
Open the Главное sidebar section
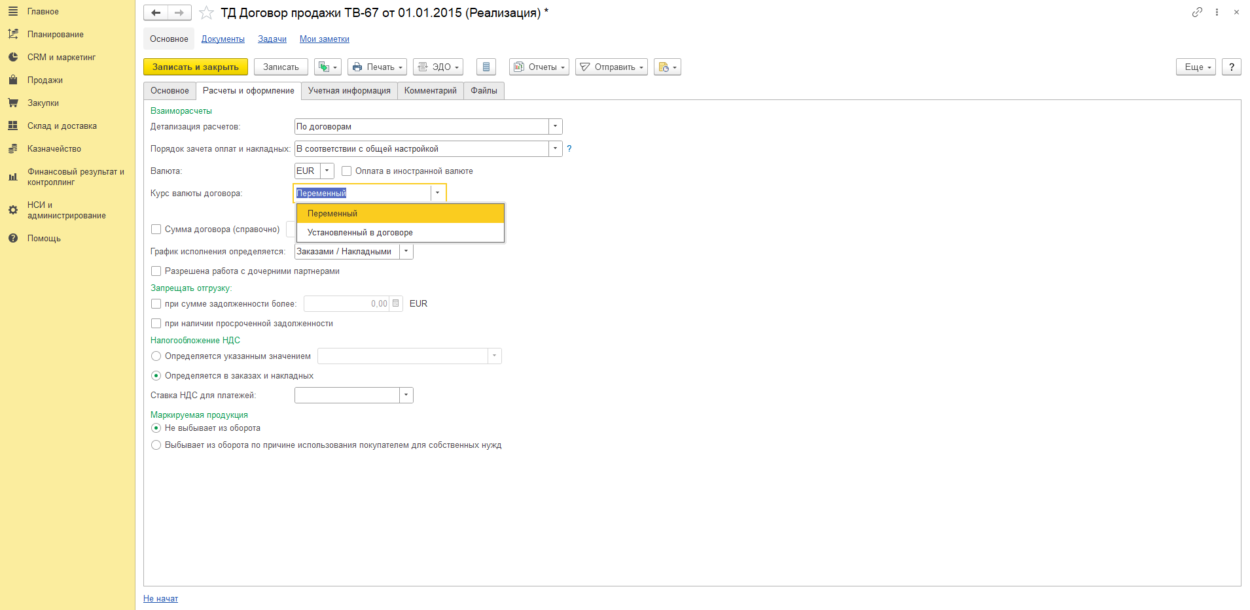(x=43, y=12)
